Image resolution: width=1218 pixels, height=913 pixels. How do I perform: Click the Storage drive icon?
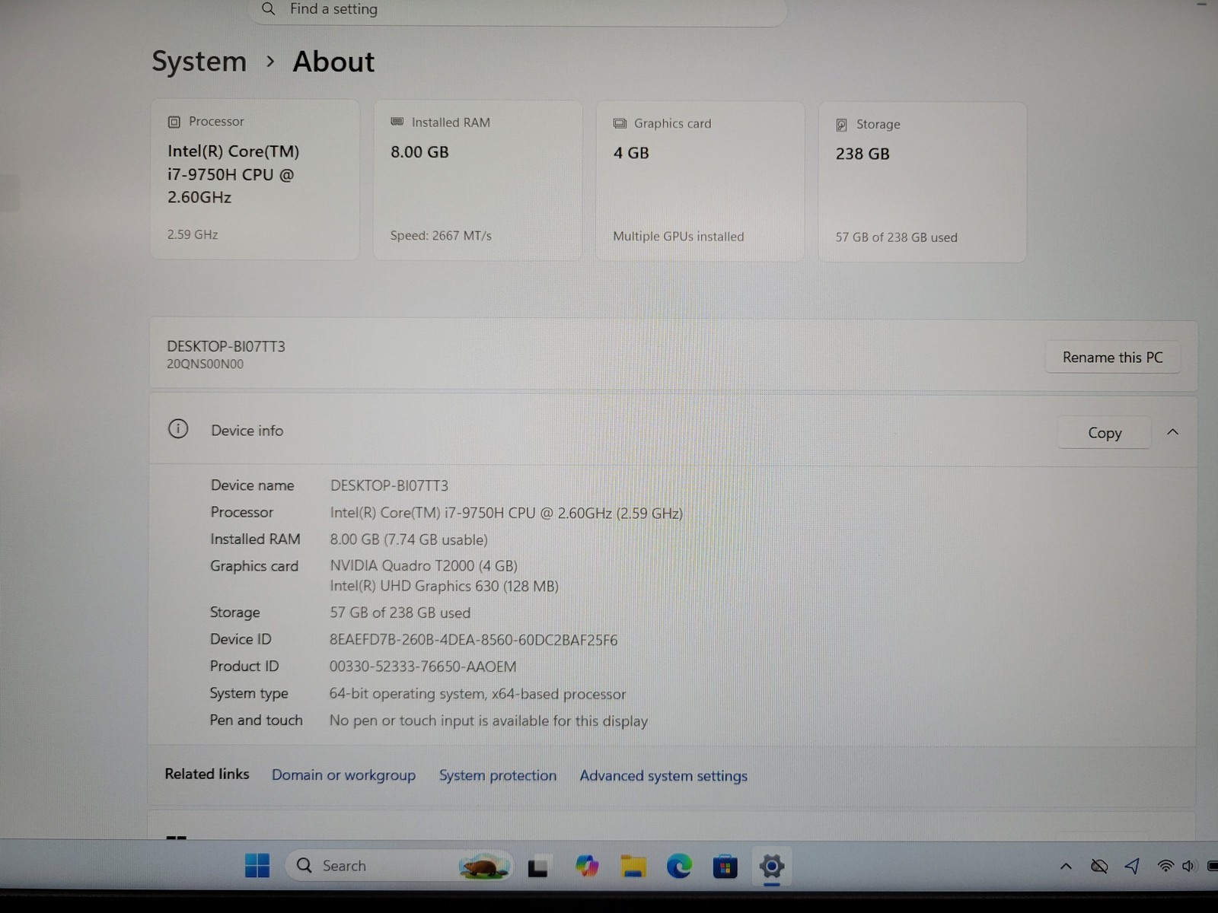[841, 125]
